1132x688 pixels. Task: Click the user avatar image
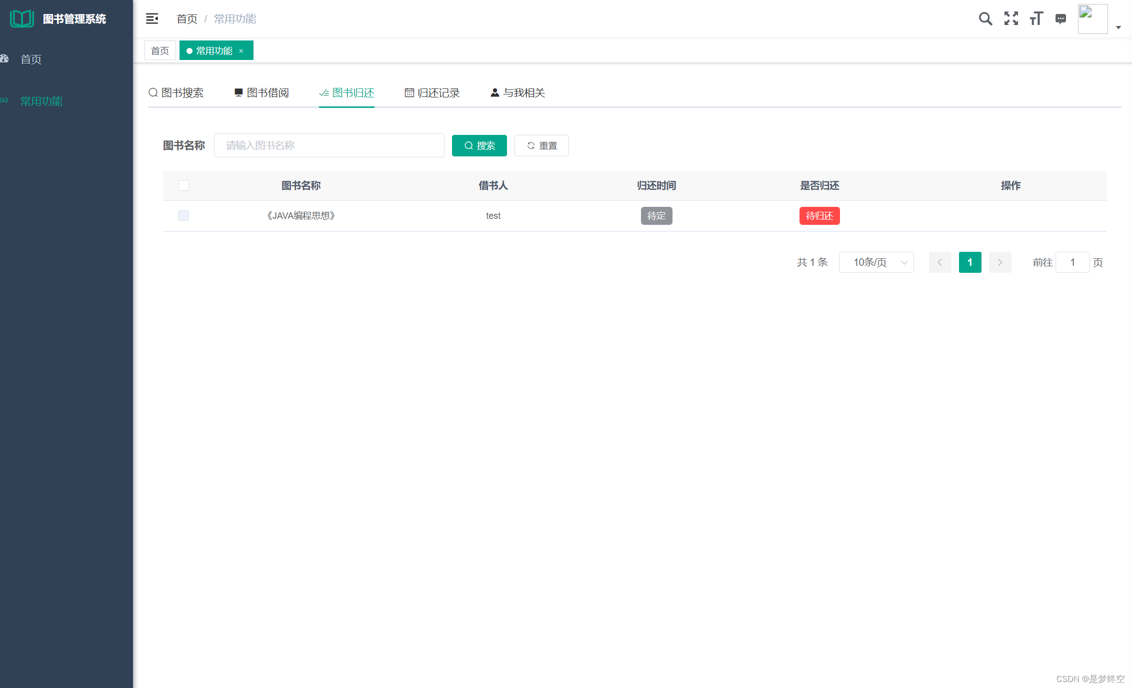1092,18
